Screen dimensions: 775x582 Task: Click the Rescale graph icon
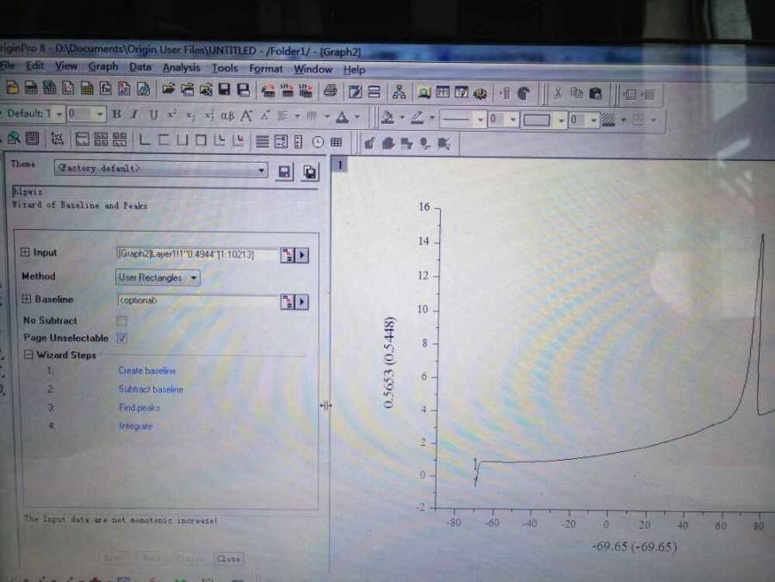57,139
